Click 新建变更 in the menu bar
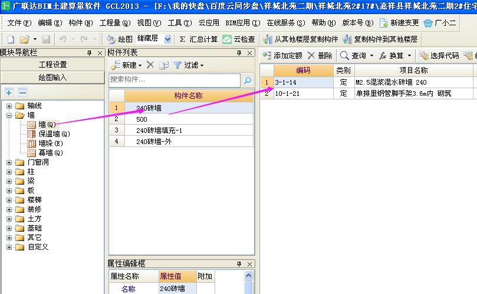 399,23
